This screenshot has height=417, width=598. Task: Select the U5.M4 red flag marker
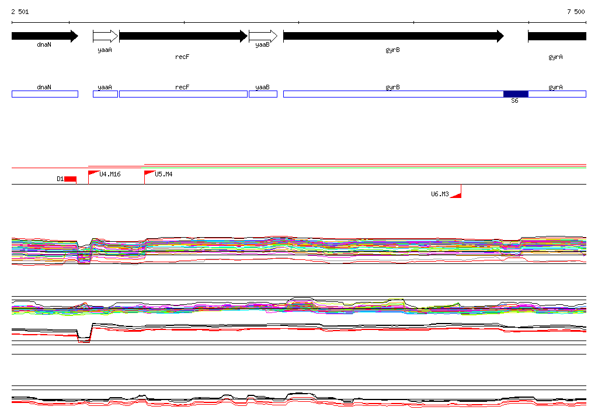[x=149, y=173]
